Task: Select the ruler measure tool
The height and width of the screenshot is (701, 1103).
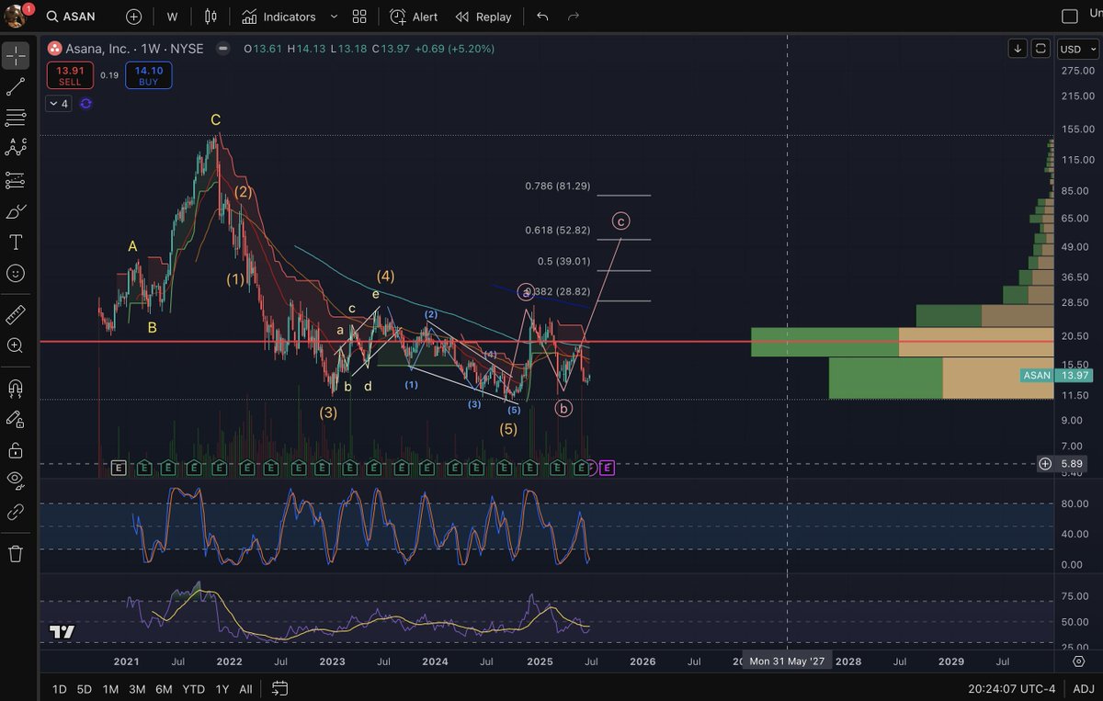Action: click(x=16, y=315)
